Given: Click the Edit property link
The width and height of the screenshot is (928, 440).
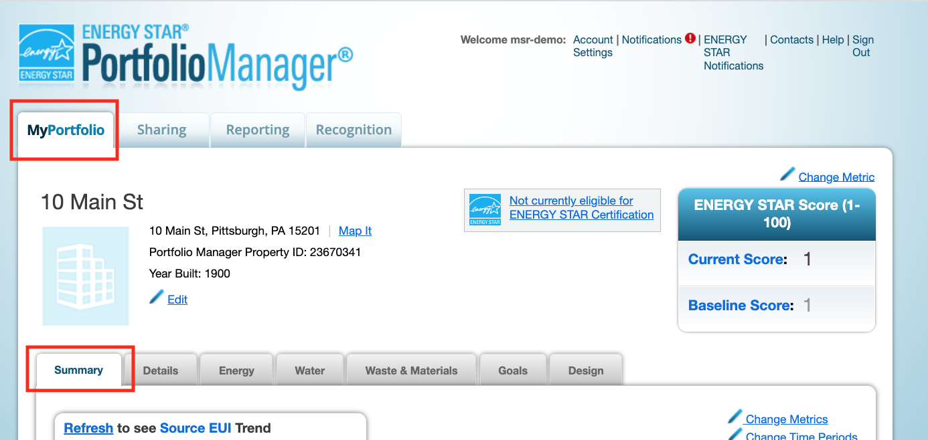Looking at the screenshot, I should click(x=177, y=299).
